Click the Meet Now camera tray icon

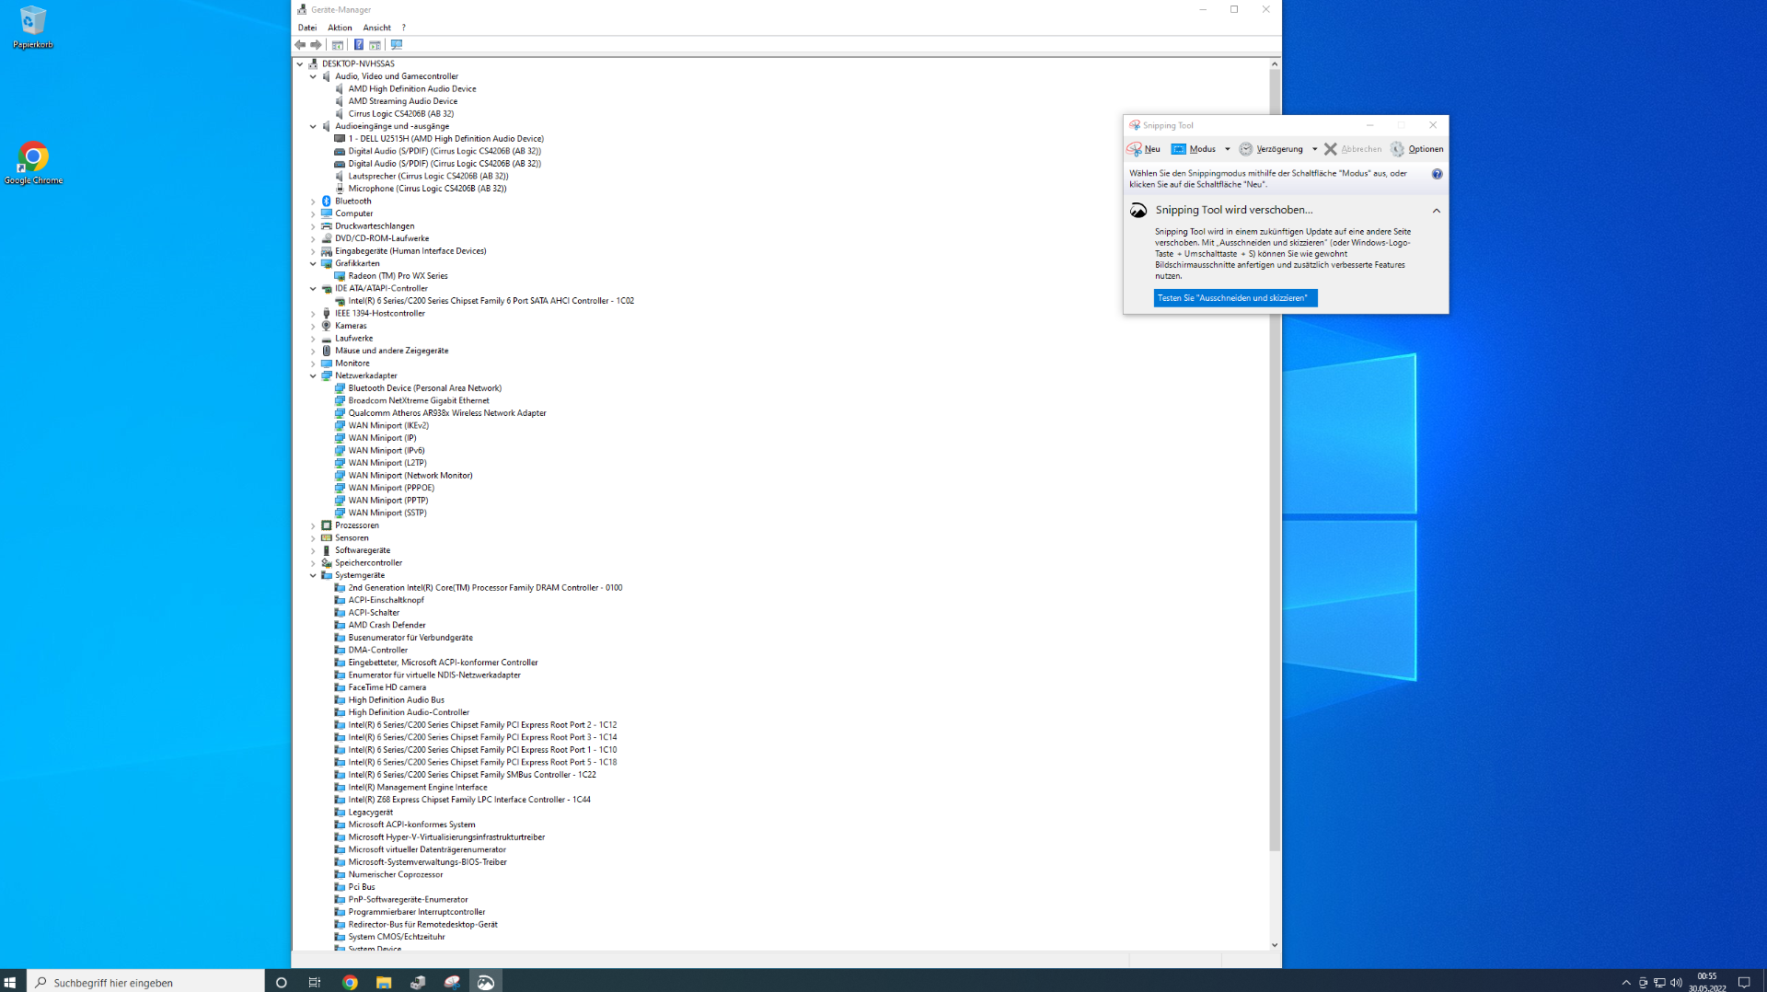coord(1643,982)
